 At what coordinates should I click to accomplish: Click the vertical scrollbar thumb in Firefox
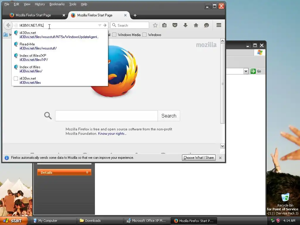coord(222,83)
